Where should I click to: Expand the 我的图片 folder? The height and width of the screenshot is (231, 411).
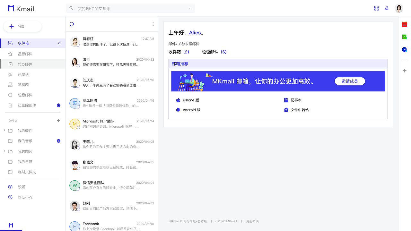(x=4, y=151)
